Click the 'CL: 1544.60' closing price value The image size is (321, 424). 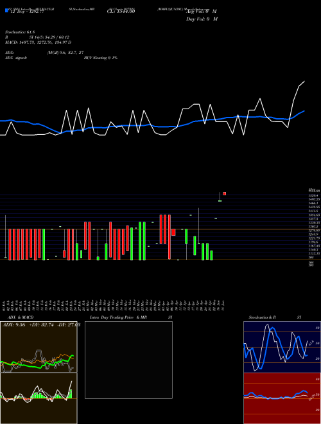[121, 12]
